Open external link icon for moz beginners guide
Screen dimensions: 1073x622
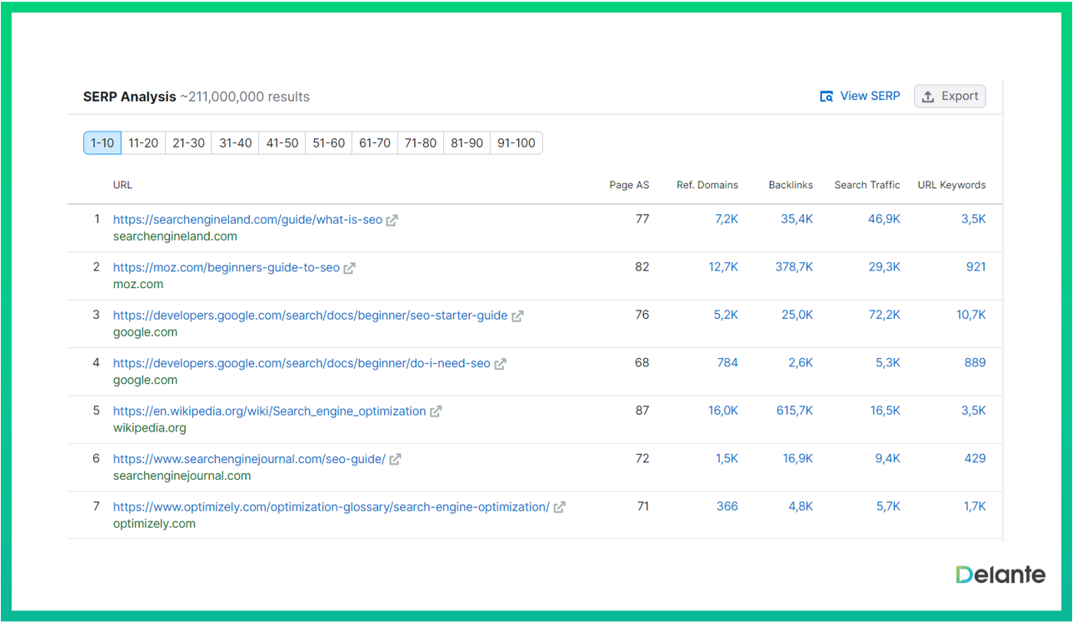click(350, 268)
